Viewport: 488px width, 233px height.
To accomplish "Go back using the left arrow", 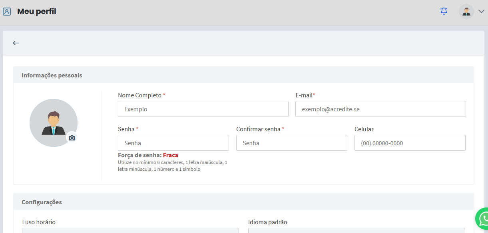I will pos(16,43).
